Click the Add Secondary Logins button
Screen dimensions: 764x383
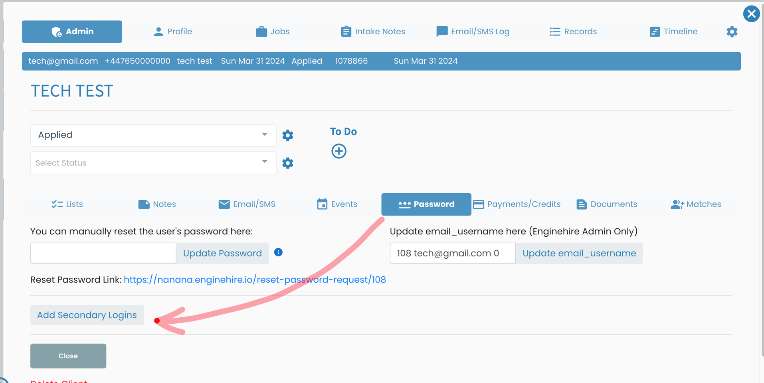(87, 315)
